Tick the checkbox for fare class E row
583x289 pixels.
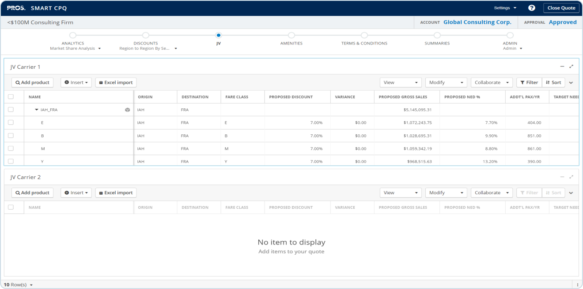click(11, 122)
